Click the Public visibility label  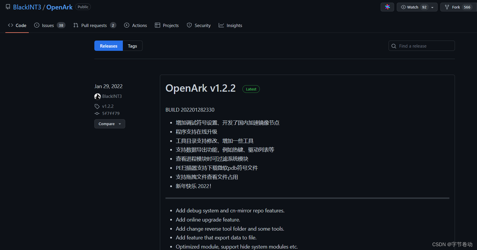click(83, 7)
